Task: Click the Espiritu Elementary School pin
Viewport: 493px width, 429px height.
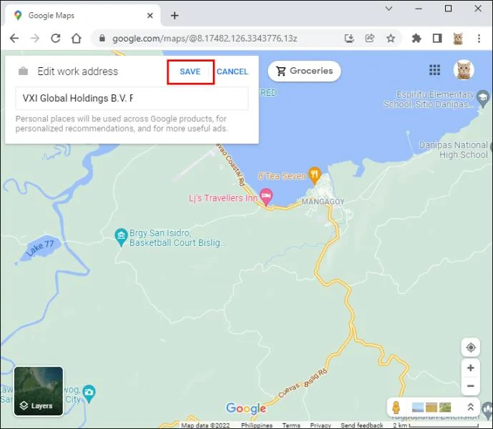Action: (483, 97)
